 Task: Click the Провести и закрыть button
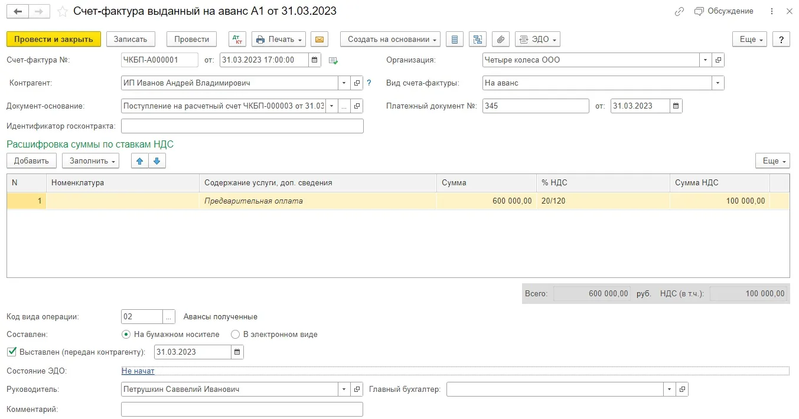[x=54, y=40]
